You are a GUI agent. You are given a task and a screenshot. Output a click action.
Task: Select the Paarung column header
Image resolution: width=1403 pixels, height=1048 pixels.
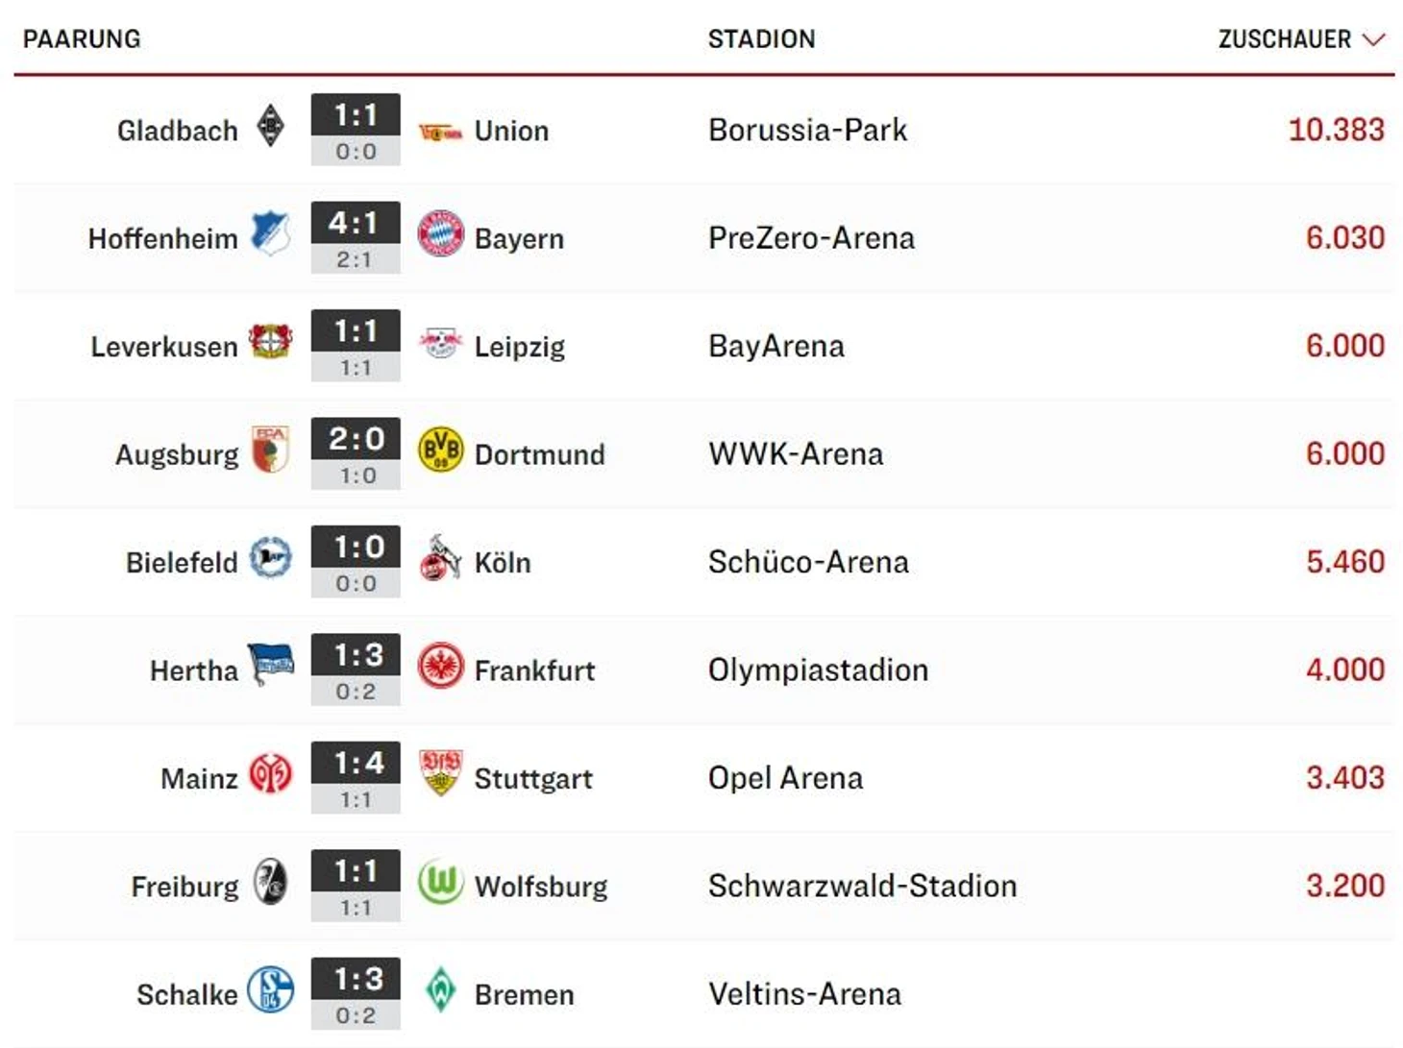tap(82, 39)
